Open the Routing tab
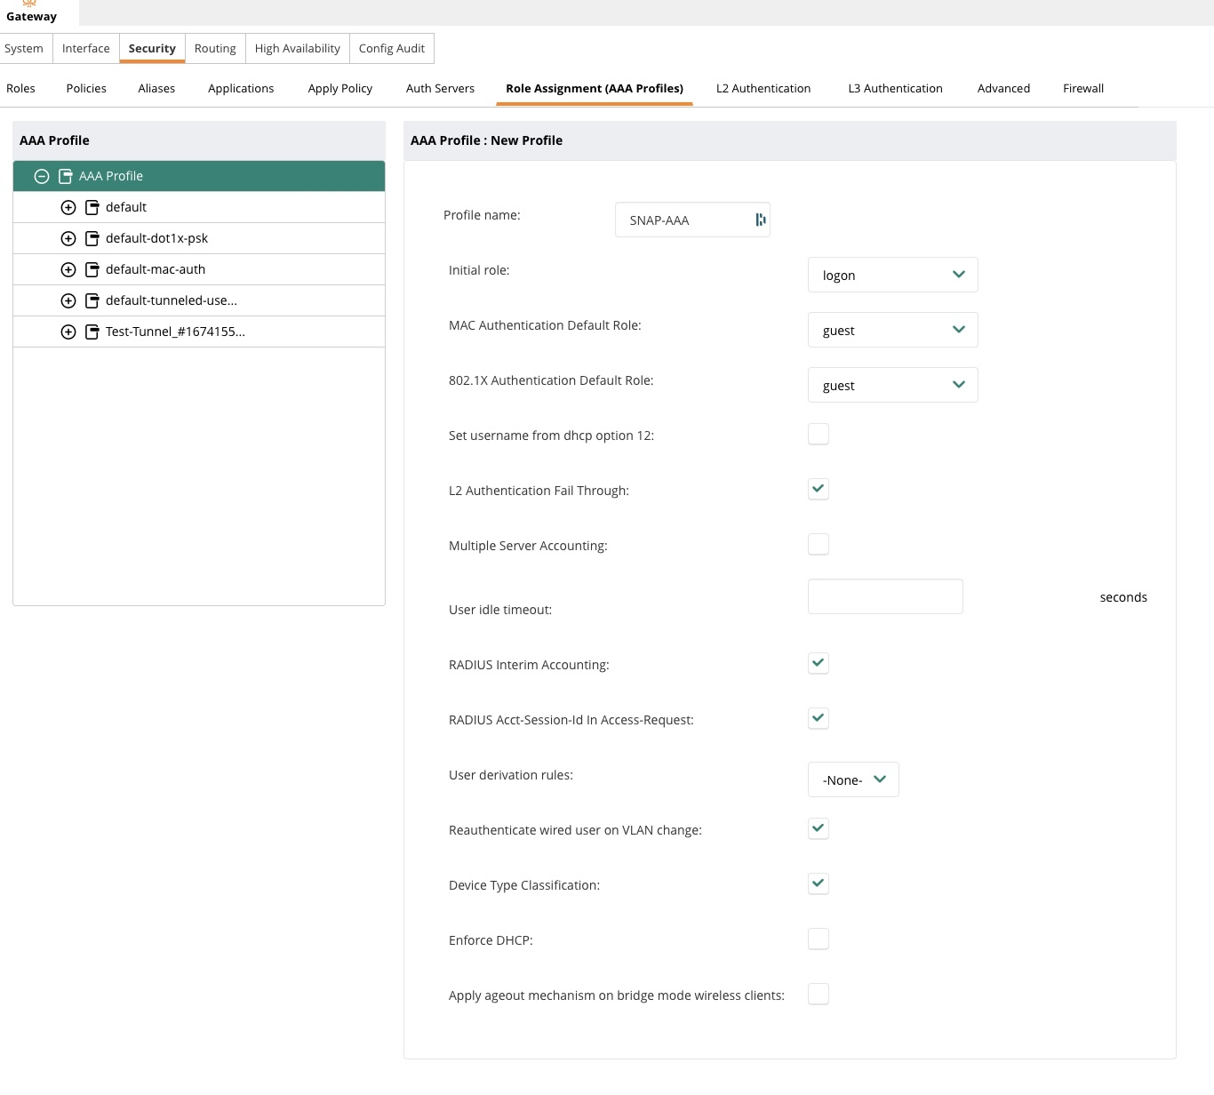Image resolution: width=1214 pixels, height=1095 pixels. 215,48
